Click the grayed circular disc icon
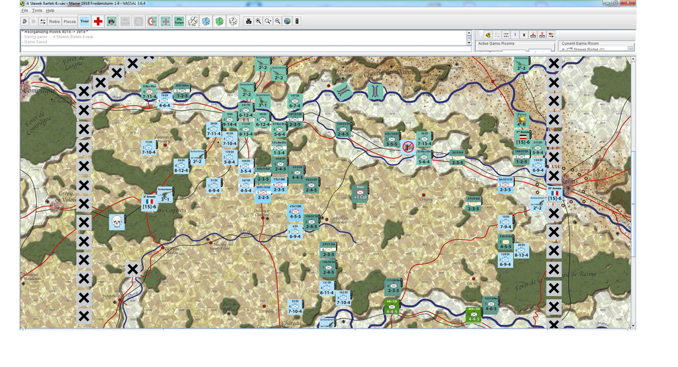The height and width of the screenshot is (367, 678). (139, 22)
